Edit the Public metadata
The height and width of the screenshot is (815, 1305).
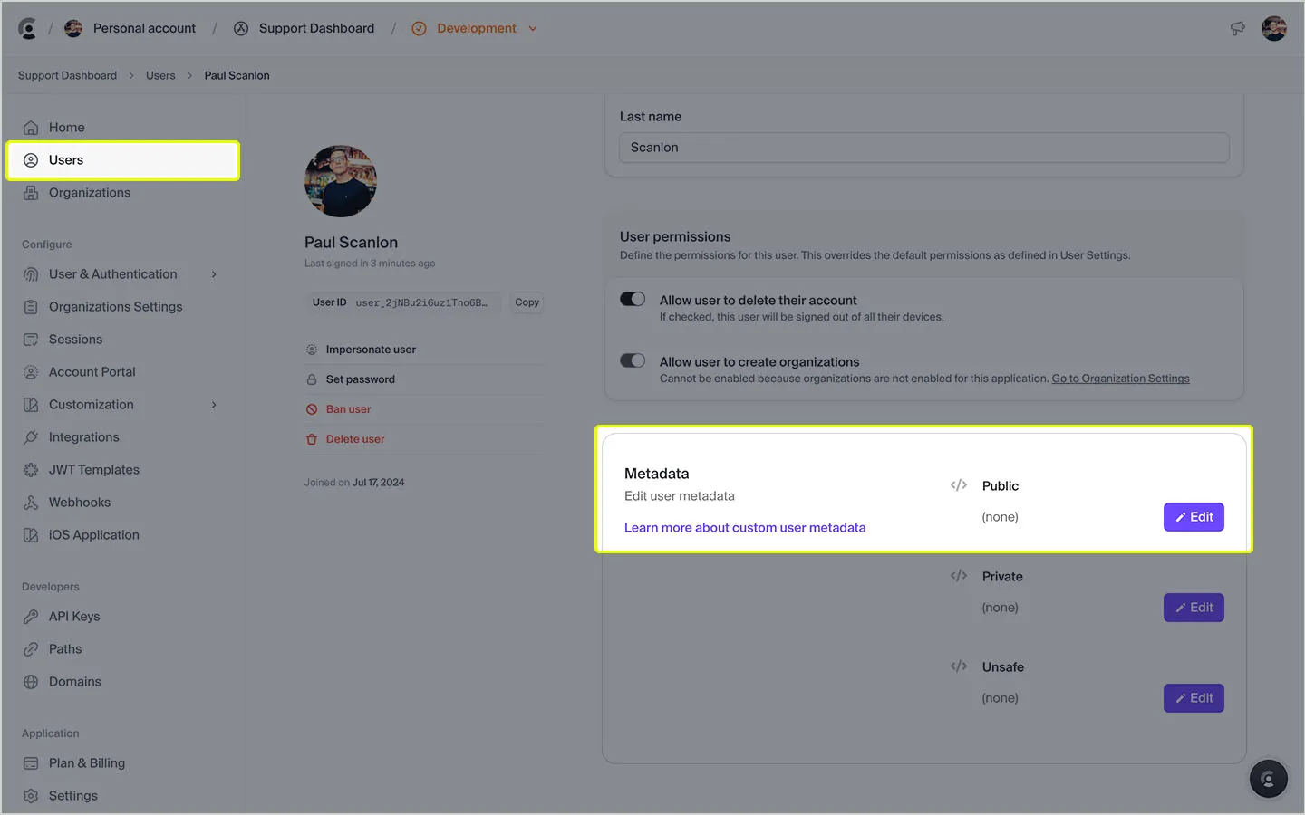click(x=1194, y=517)
